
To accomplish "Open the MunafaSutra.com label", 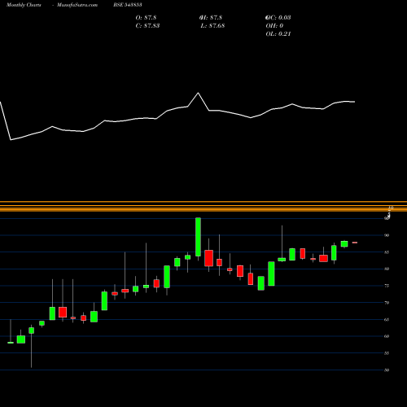I will click(x=77, y=5).
